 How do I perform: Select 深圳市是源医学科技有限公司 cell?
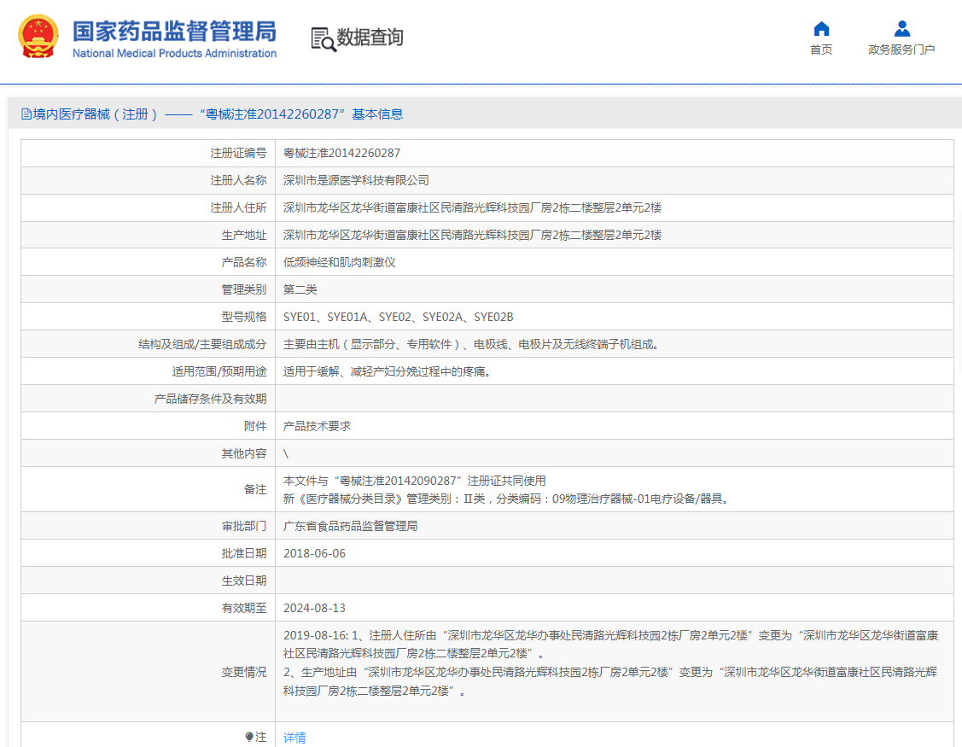click(x=356, y=180)
